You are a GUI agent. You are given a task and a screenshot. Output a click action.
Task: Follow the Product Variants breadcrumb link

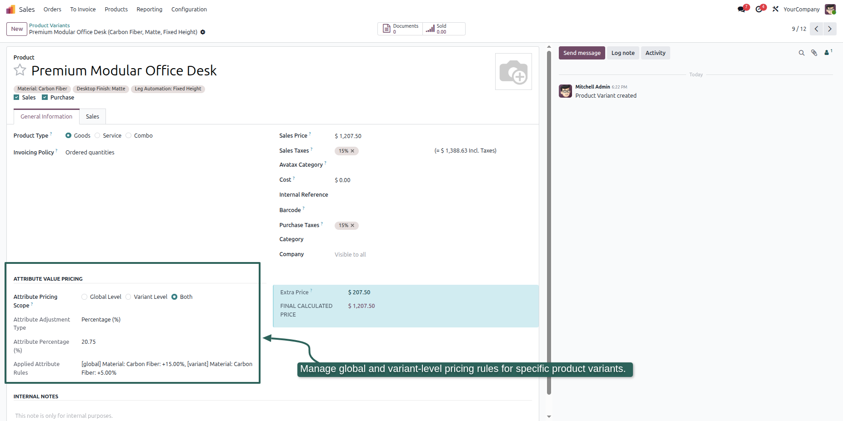pyautogui.click(x=50, y=25)
